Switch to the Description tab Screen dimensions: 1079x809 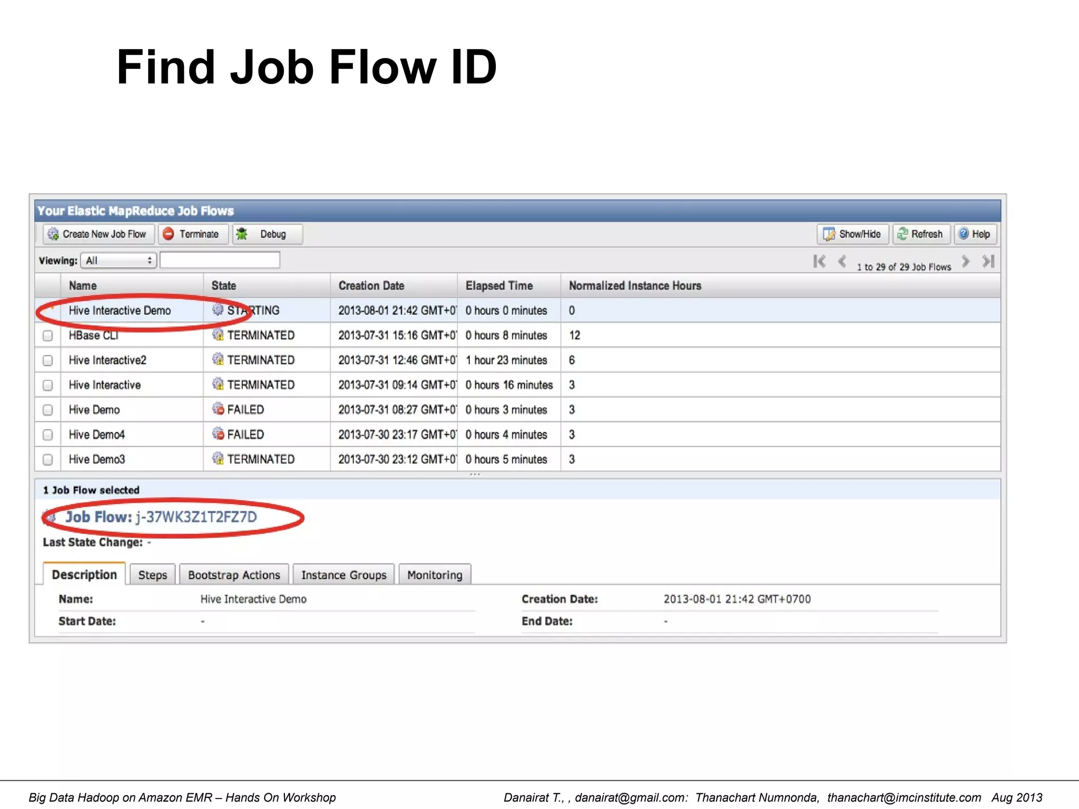[x=84, y=574]
